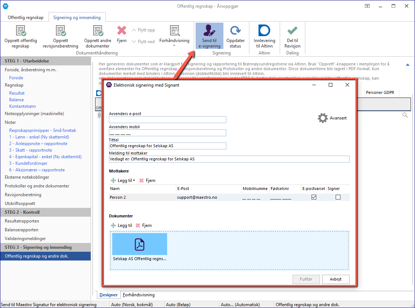The width and height of the screenshot is (415, 308).
Task: Open Regnskapsprinsipper - Små foretak note
Action: (x=43, y=130)
